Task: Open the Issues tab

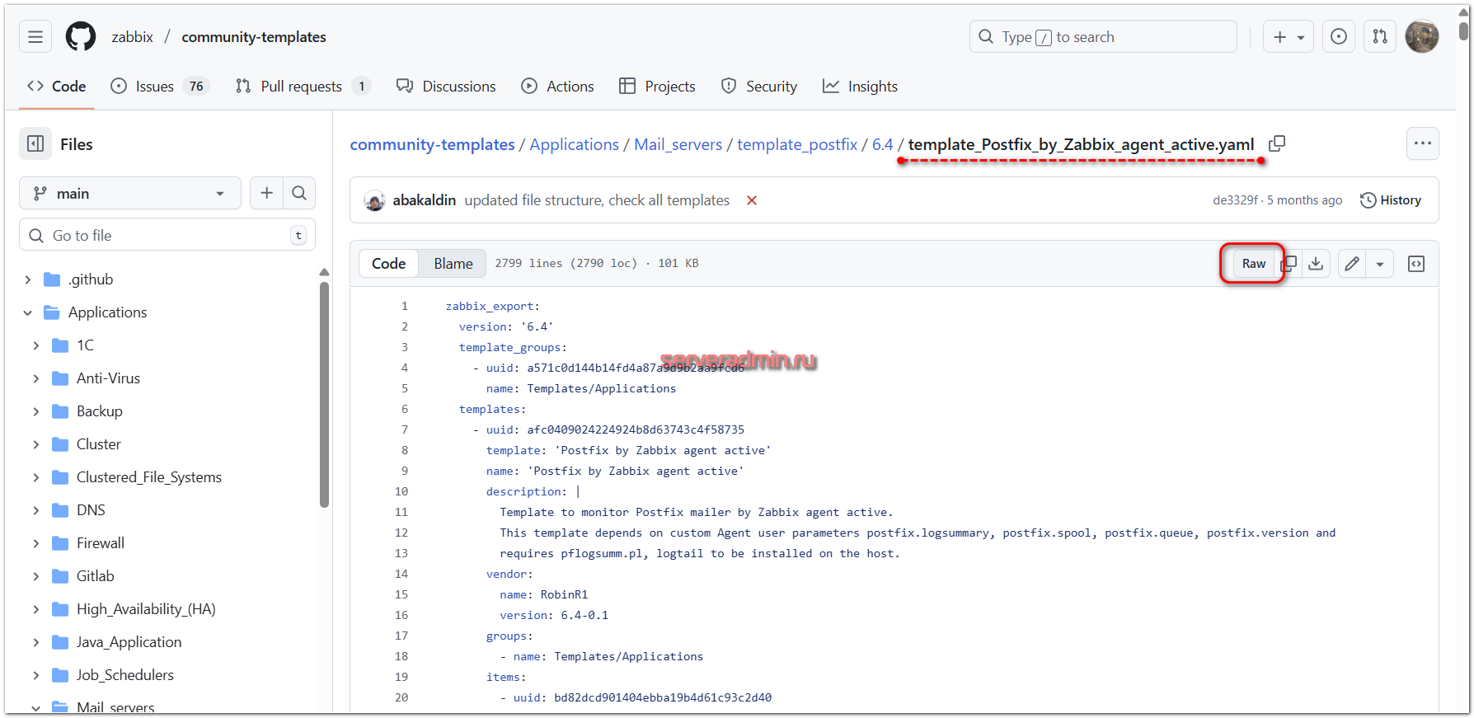Action: click(x=160, y=87)
